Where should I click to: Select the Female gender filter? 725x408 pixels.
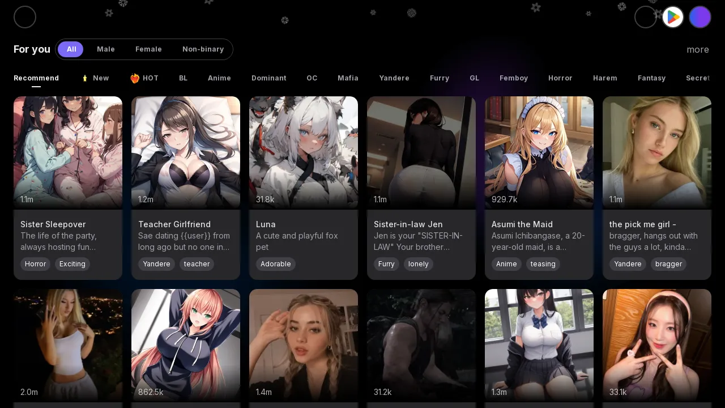[x=148, y=49]
